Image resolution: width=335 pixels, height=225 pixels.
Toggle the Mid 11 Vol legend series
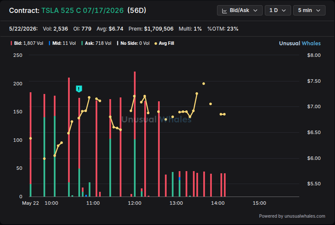(x=62, y=43)
